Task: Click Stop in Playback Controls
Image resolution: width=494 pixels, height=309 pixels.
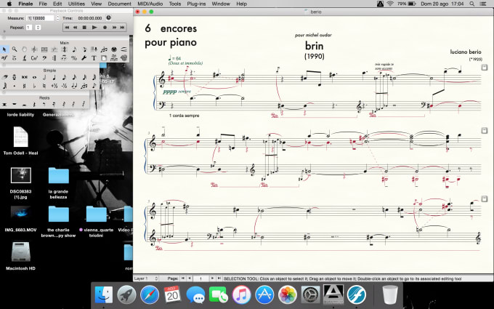Action: (x=84, y=28)
